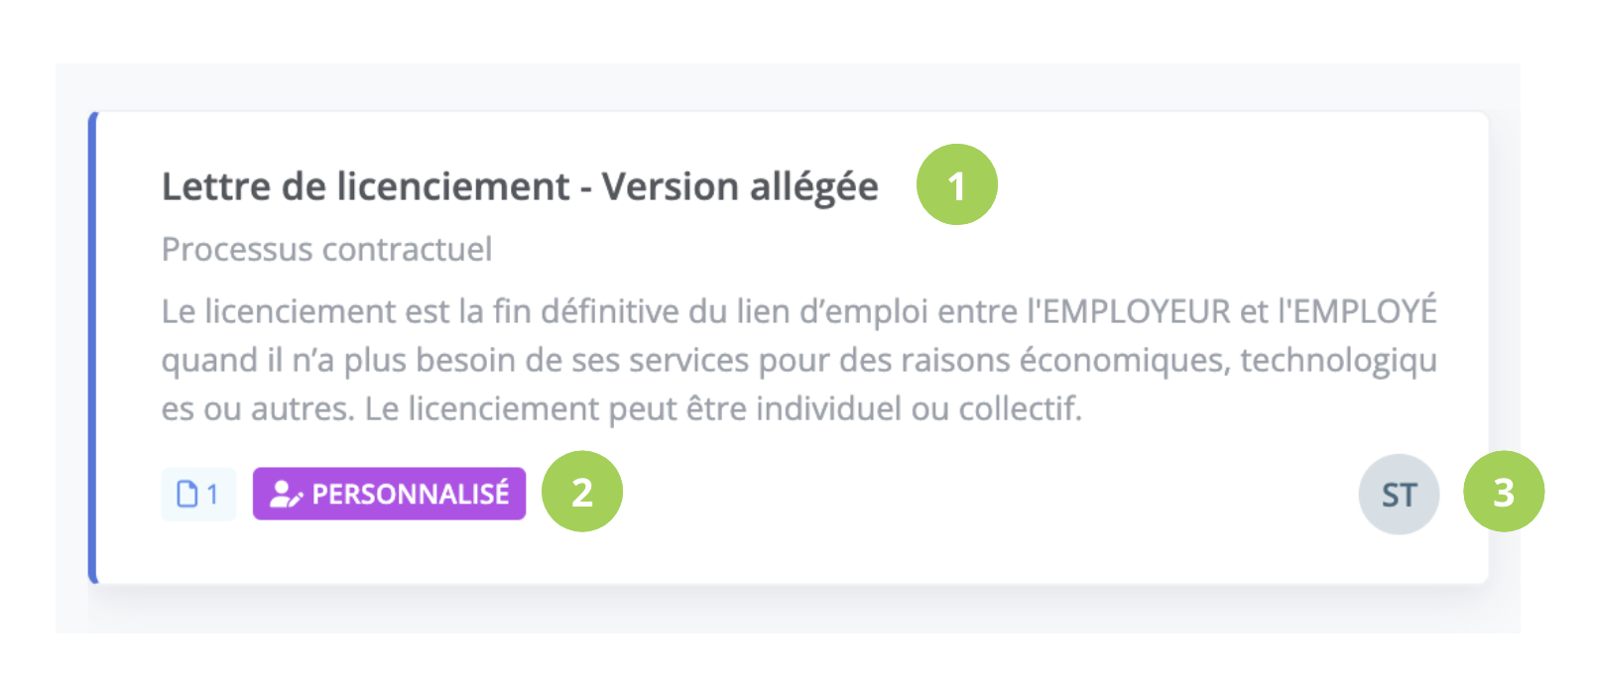Open the ST user avatar
Image resolution: width=1597 pixels, height=678 pixels.
pyautogui.click(x=1399, y=494)
